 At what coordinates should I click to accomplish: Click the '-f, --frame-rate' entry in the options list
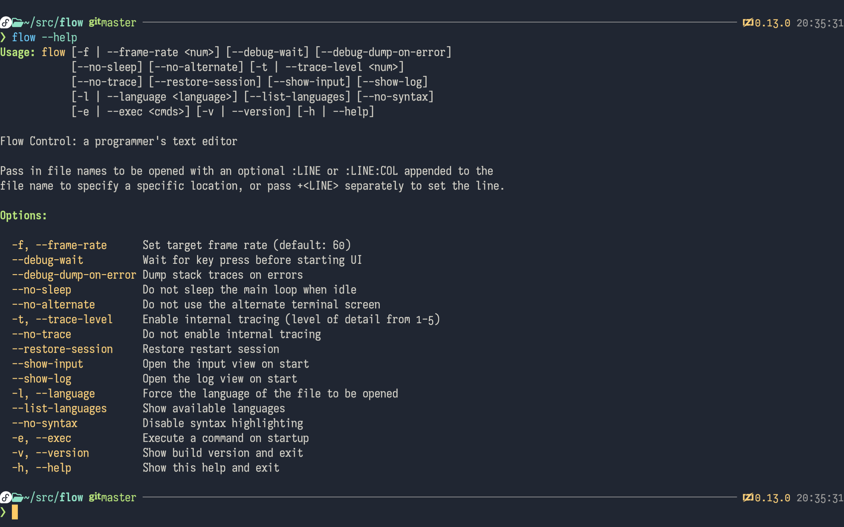(x=59, y=245)
